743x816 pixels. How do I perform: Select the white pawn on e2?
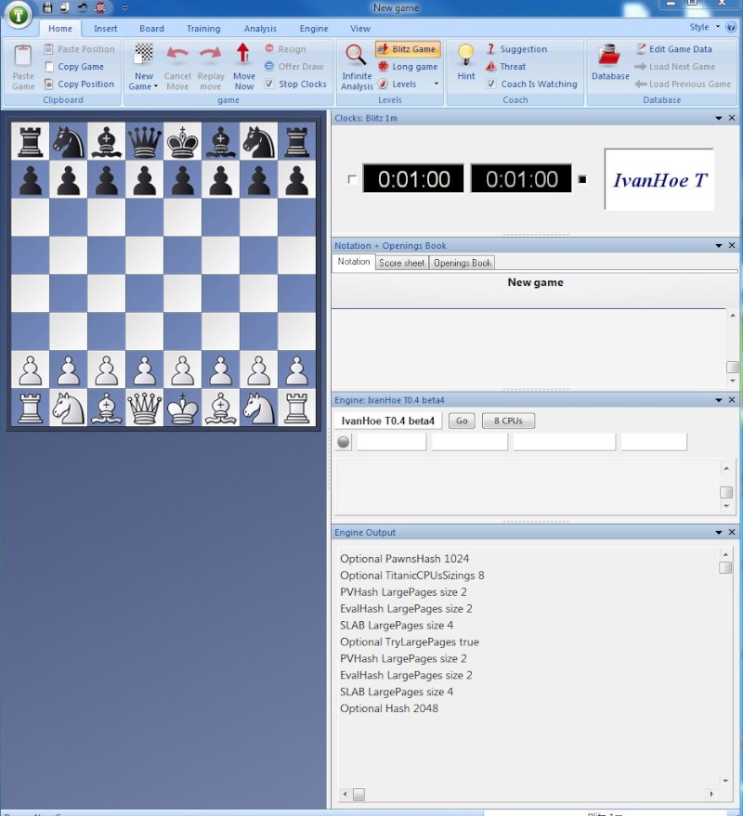[182, 370]
